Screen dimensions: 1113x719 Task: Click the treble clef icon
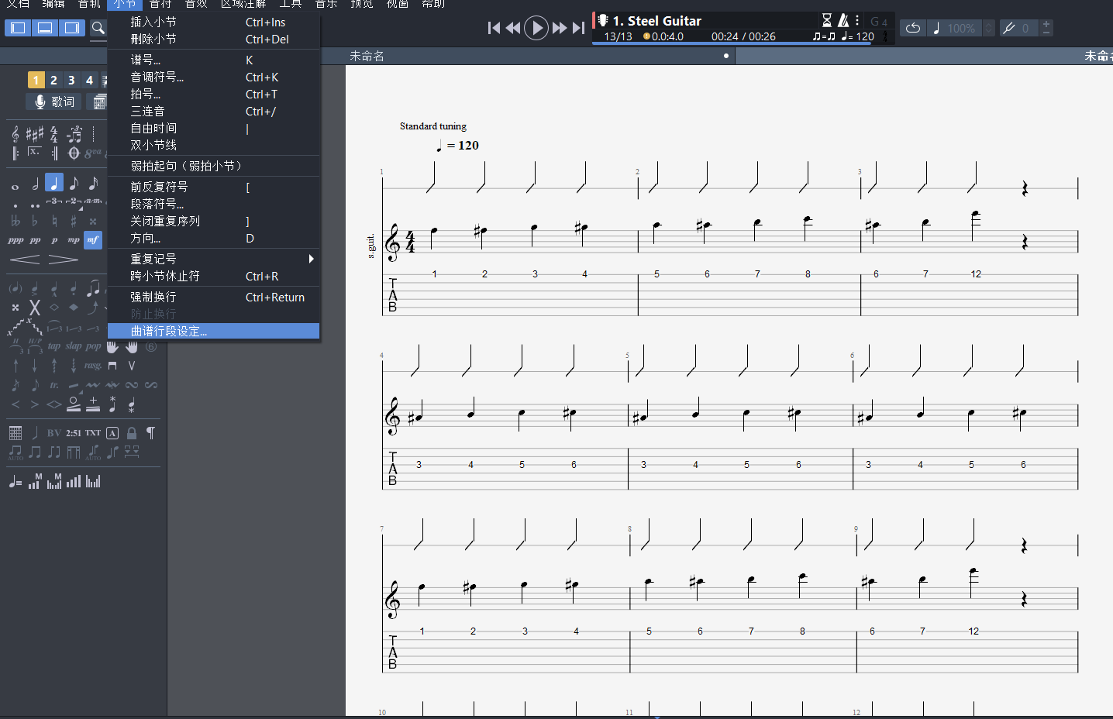[15, 135]
